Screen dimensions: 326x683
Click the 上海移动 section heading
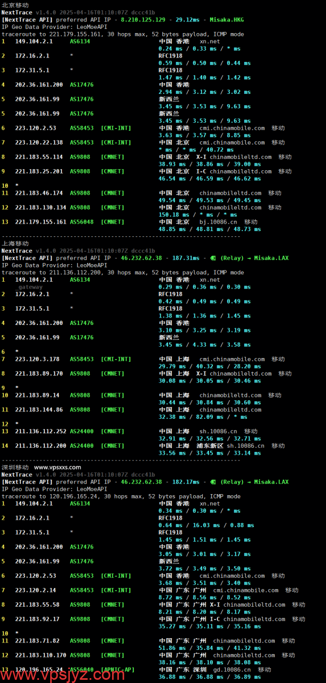tap(15, 243)
